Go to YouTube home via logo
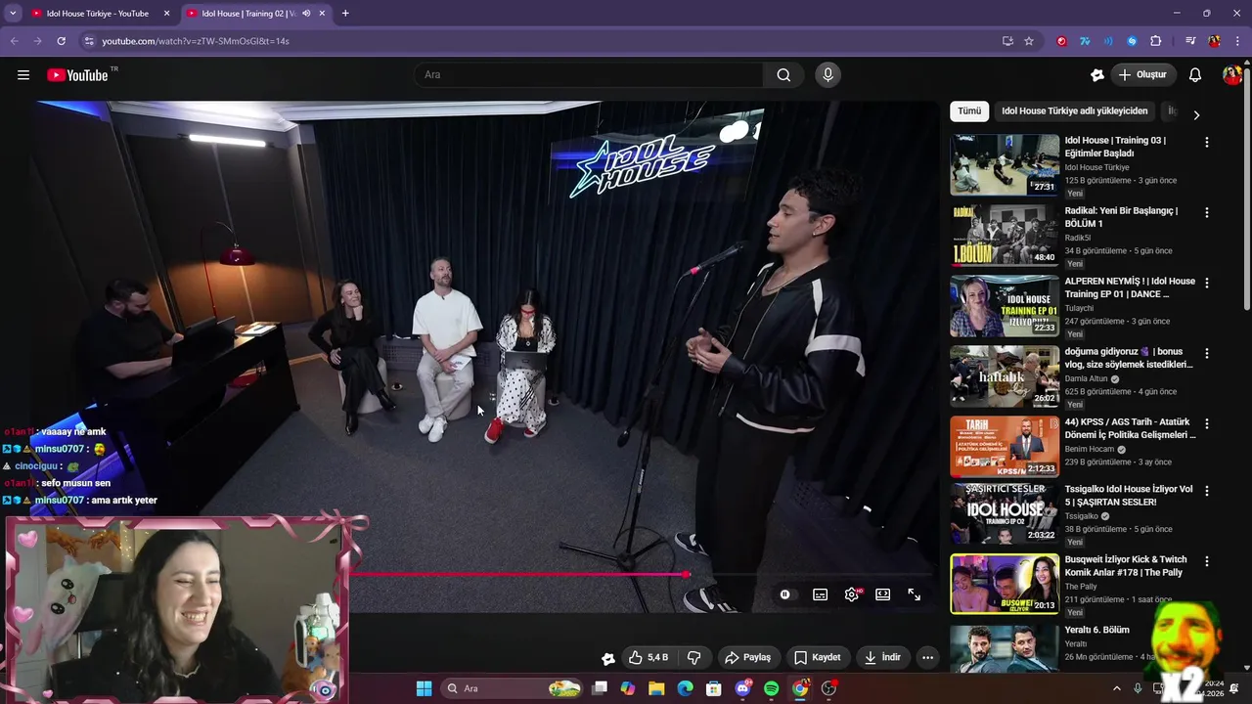The height and width of the screenshot is (704, 1252). [77, 75]
